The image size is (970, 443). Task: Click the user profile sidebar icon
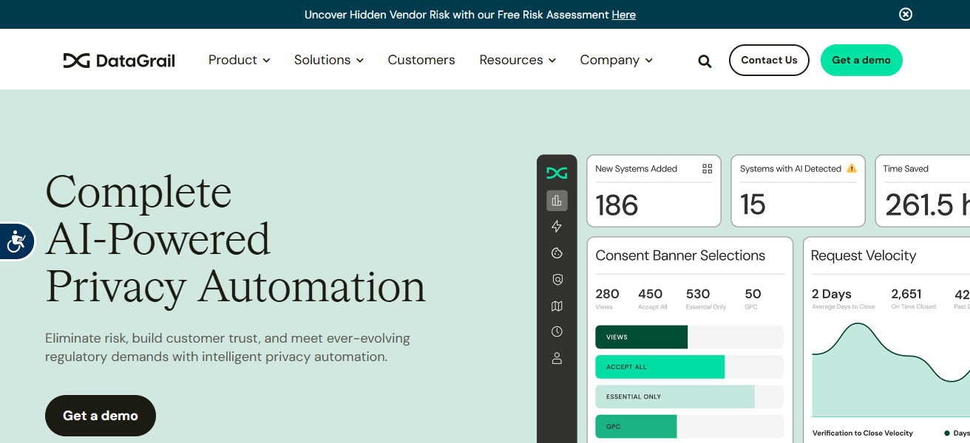pos(557,358)
